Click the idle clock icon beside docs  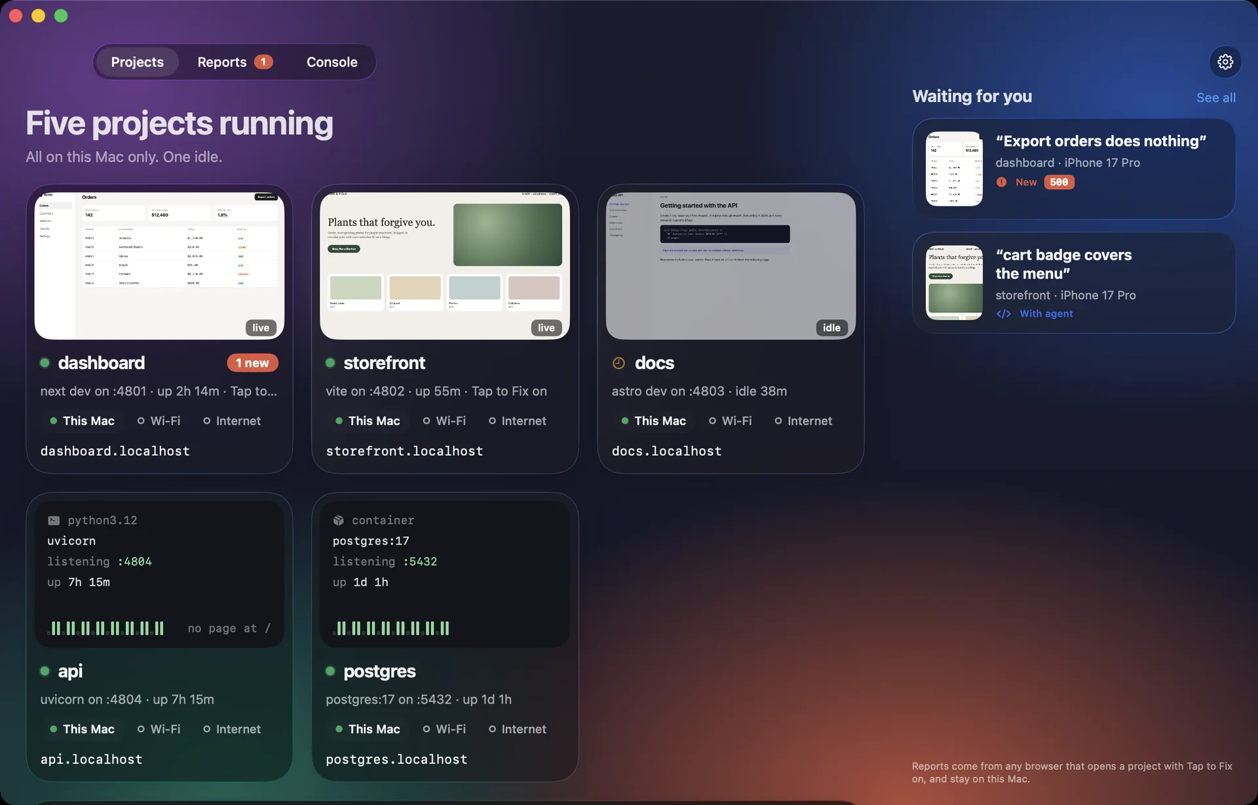[619, 363]
